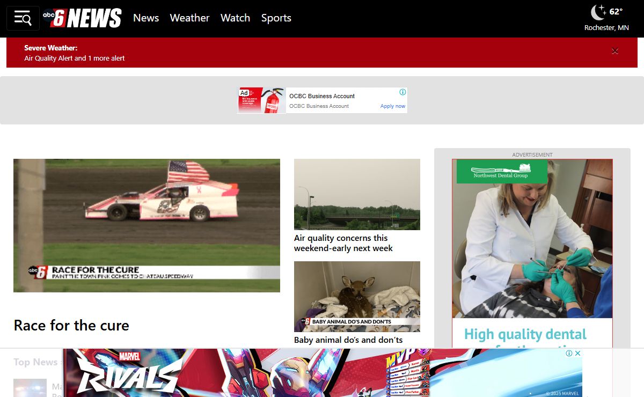This screenshot has height=397, width=644.
Task: Check the 62° temperature reading
Action: tap(616, 12)
